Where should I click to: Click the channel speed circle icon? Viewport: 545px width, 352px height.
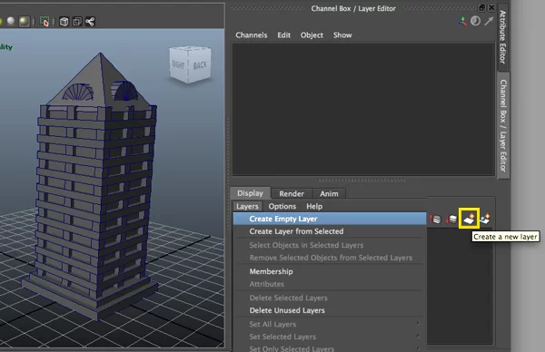point(475,21)
